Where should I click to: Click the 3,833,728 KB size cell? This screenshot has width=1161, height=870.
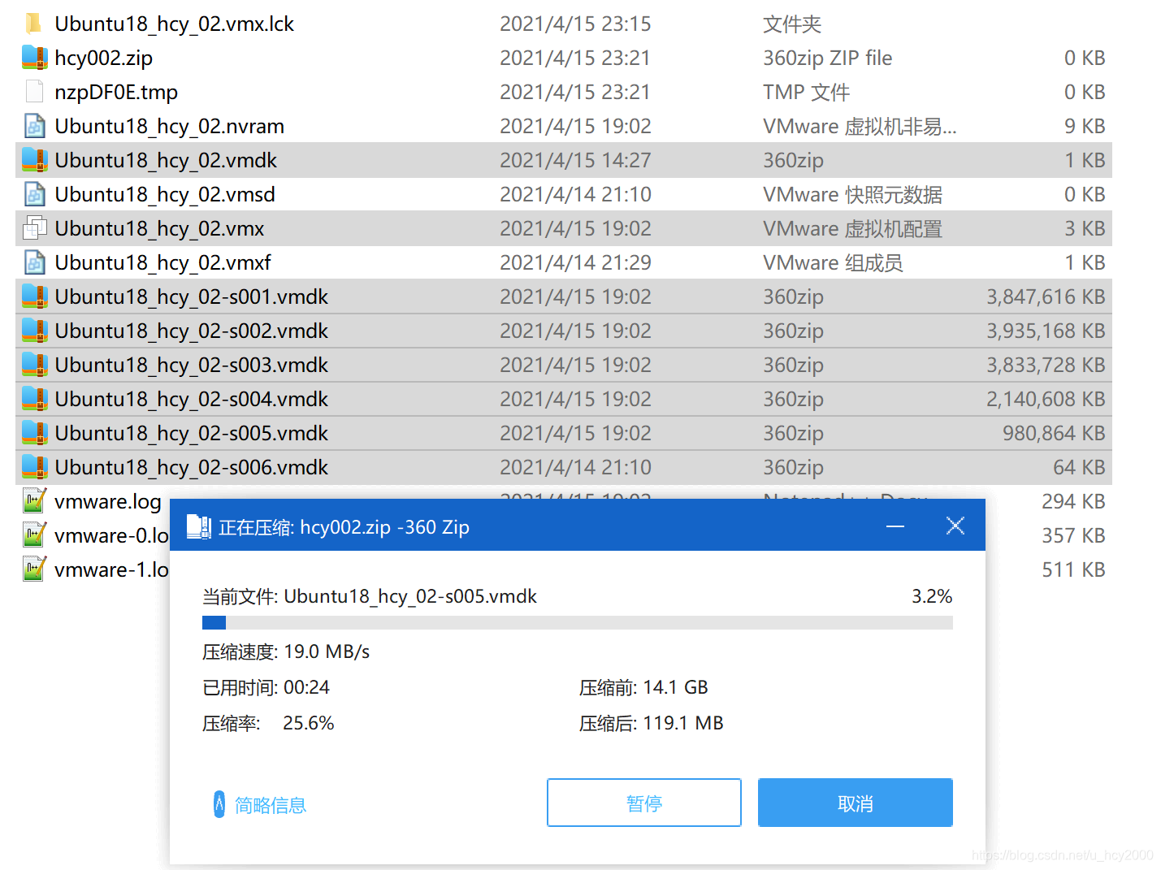[x=1046, y=366]
